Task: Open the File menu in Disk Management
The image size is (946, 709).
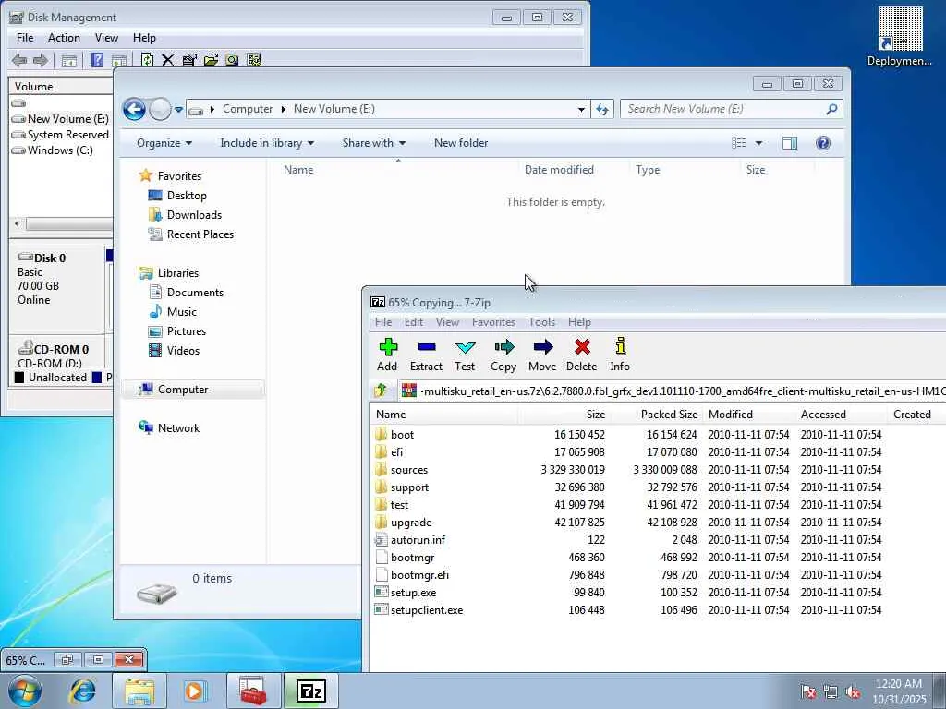Action: (x=25, y=37)
